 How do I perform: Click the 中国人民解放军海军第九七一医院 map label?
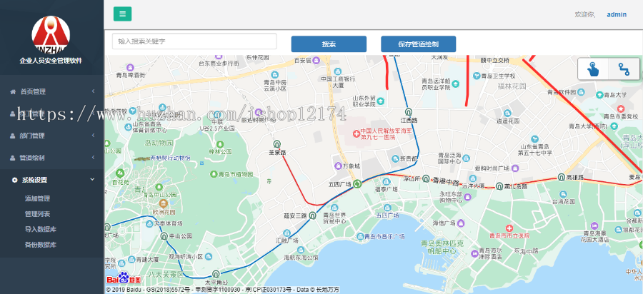coord(386,134)
